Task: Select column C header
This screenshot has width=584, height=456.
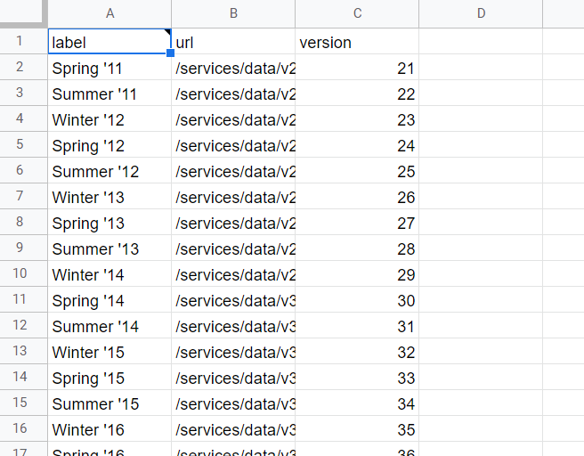Action: point(357,13)
